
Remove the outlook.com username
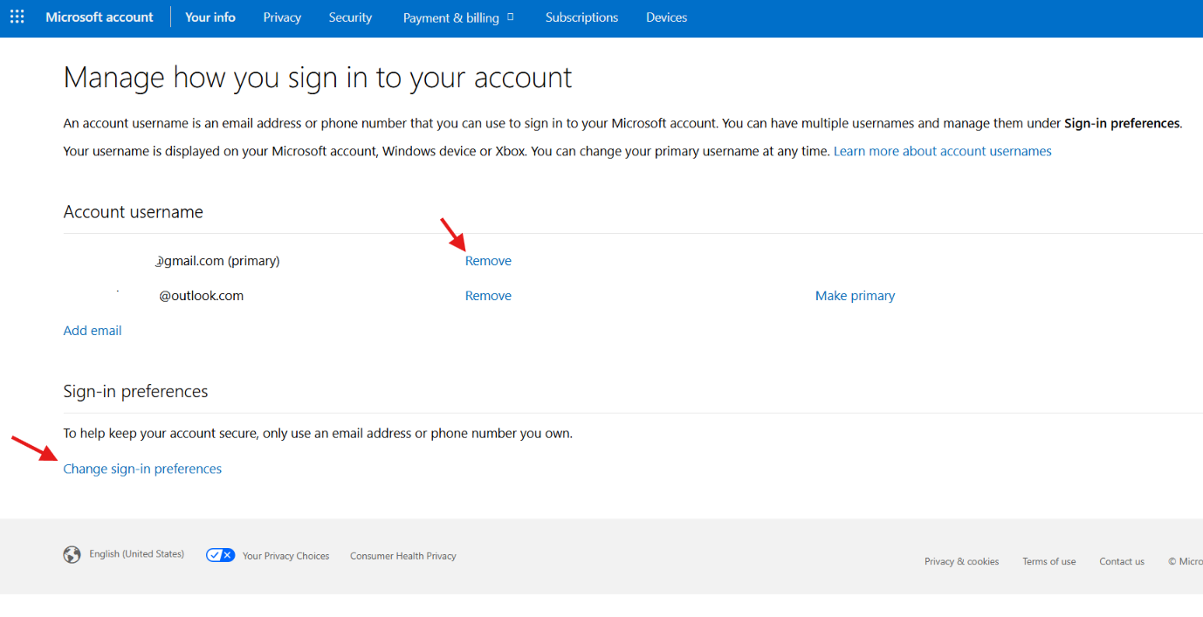point(488,296)
